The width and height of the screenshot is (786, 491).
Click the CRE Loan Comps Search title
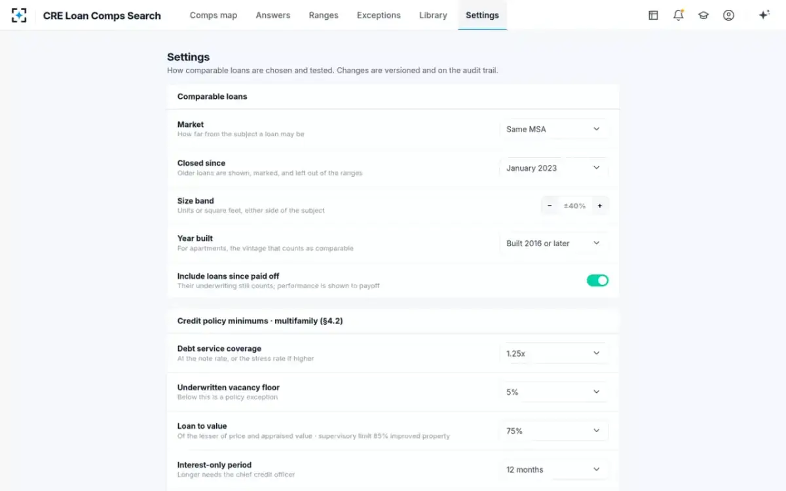(102, 16)
